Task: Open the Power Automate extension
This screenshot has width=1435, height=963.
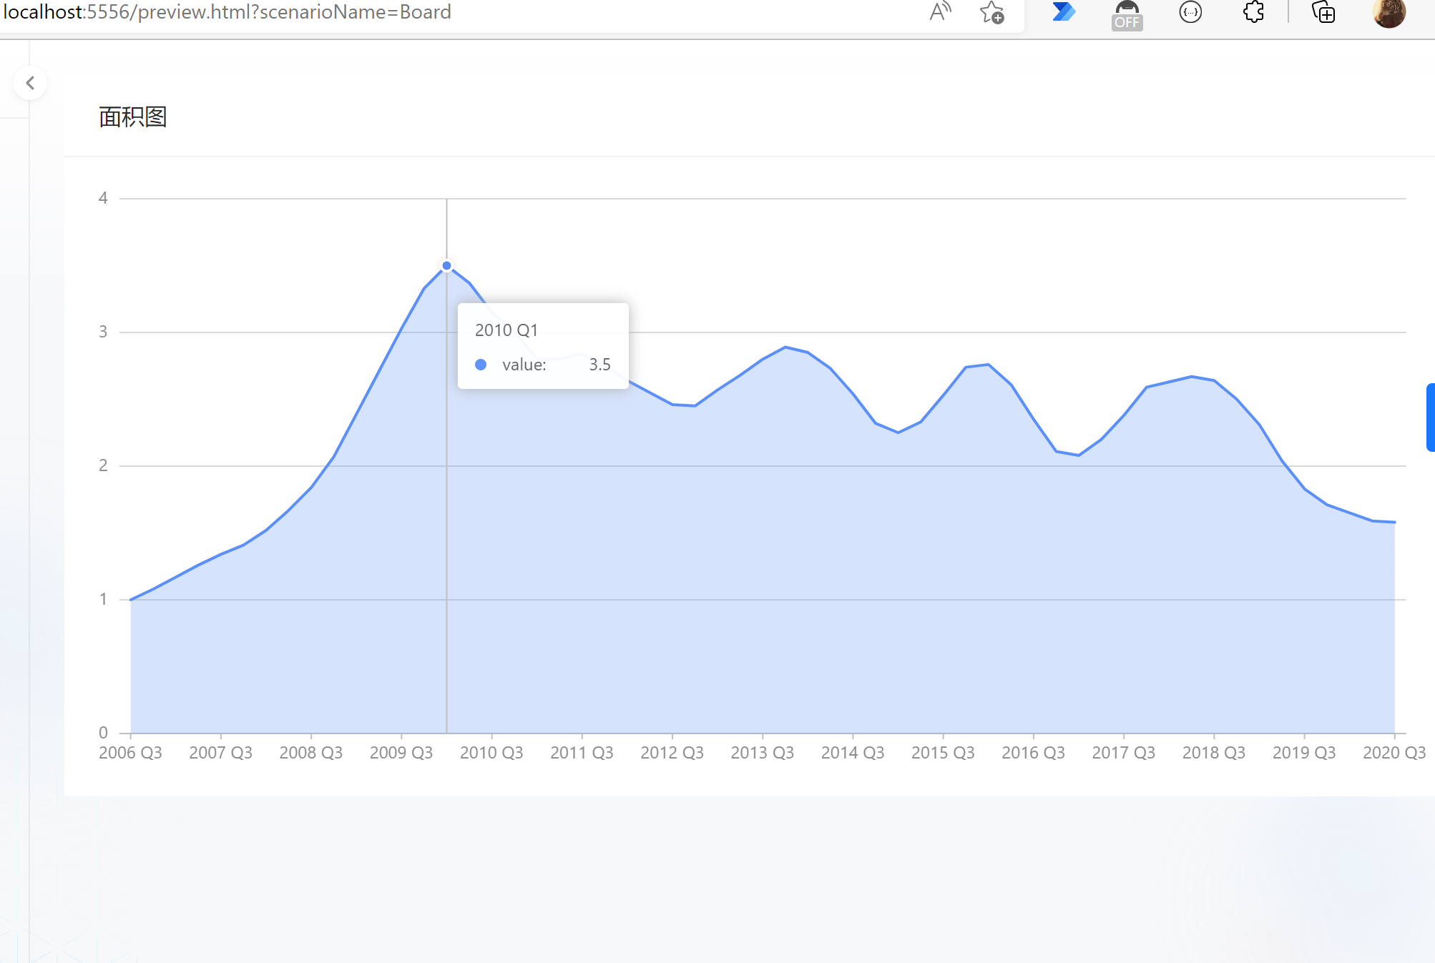Action: click(x=1063, y=12)
